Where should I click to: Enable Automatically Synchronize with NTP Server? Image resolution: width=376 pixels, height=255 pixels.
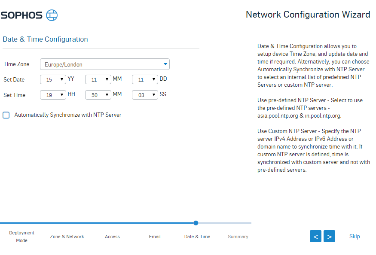click(6, 115)
